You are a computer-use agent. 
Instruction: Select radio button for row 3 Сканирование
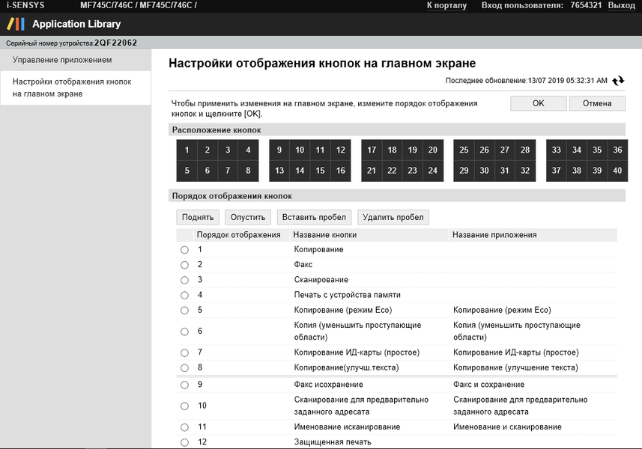point(184,280)
